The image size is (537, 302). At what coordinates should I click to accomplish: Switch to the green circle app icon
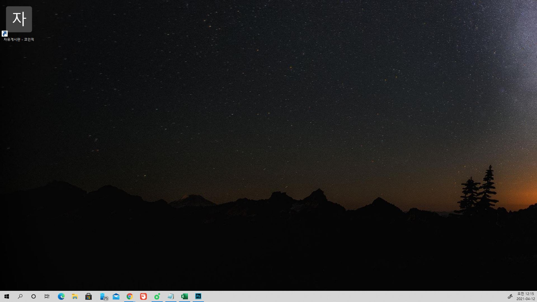[157, 296]
